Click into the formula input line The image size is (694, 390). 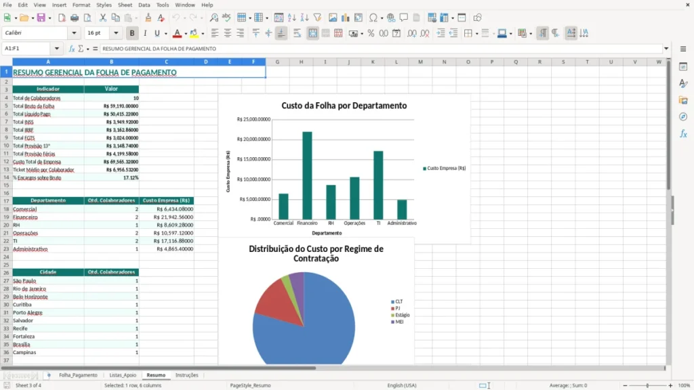[x=381, y=49]
